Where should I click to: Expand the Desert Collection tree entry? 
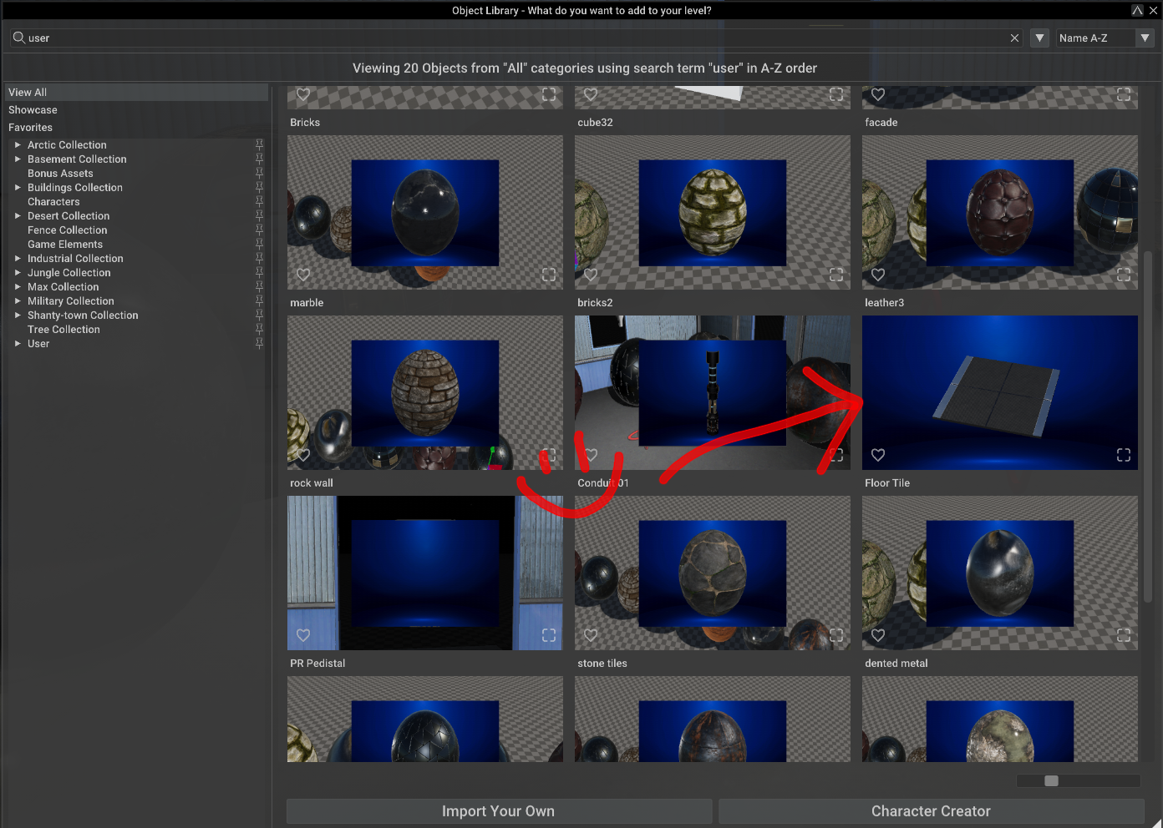[x=18, y=215]
